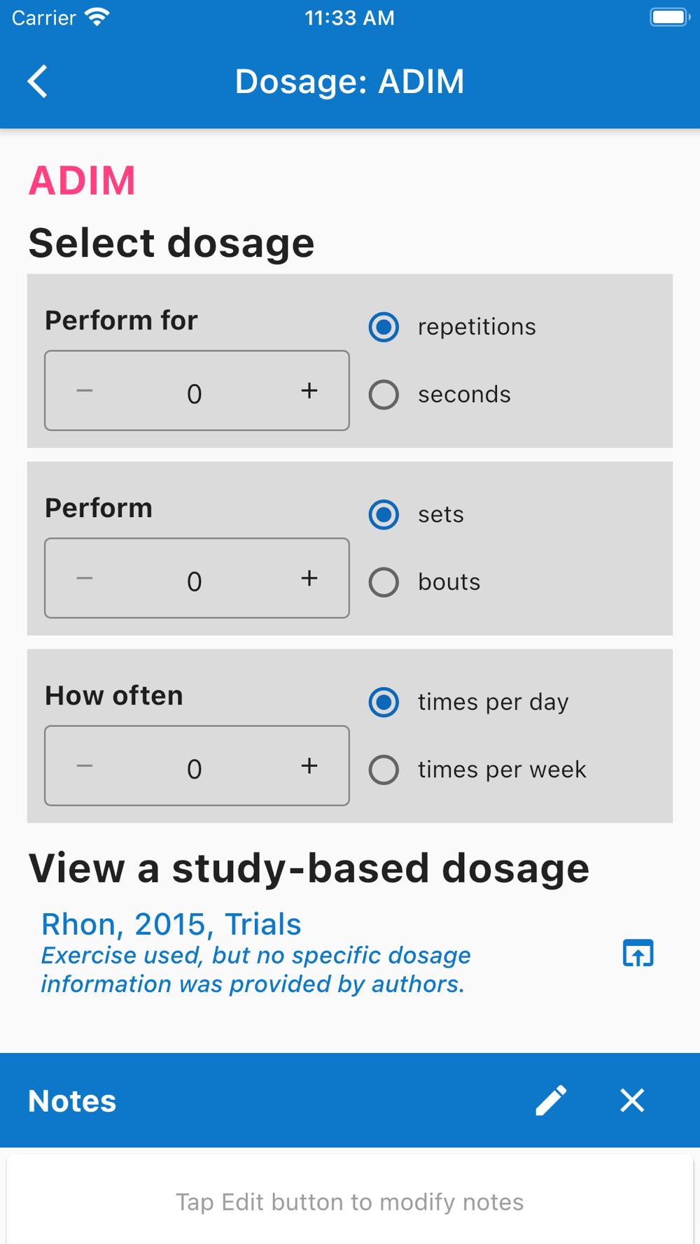Viewport: 700px width, 1244px height.
Task: Close the Notes panel with X
Action: click(x=631, y=1101)
